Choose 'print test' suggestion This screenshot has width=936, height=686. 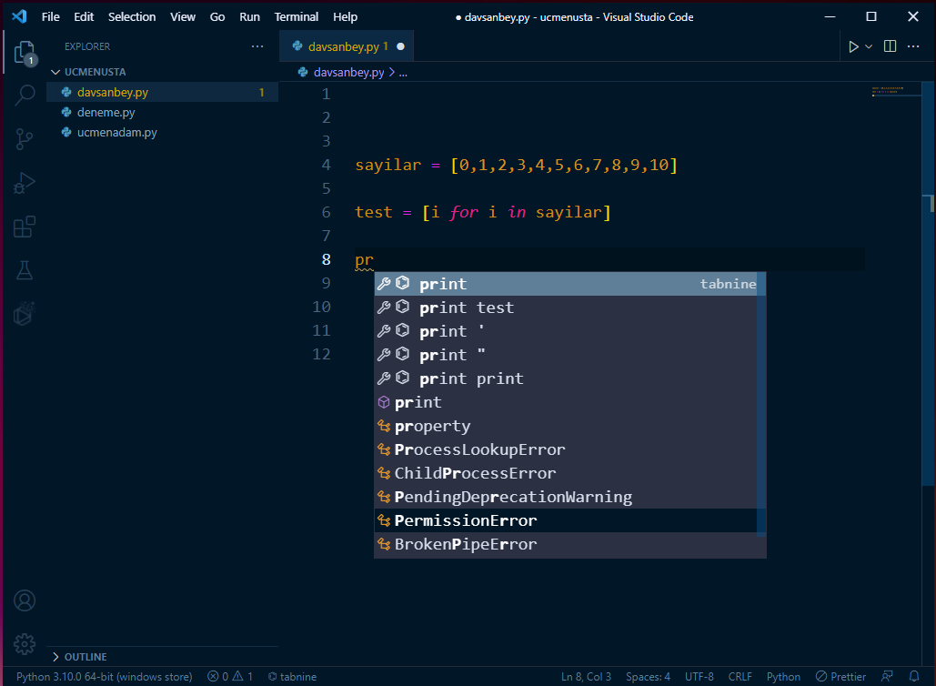click(x=566, y=308)
